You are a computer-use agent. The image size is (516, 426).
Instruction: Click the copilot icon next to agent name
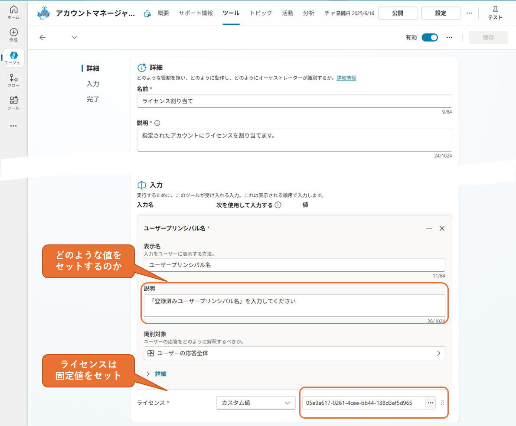147,13
